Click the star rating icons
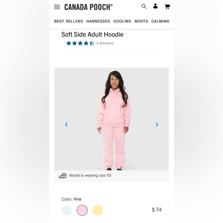This screenshot has width=223, height=223. click(x=80, y=43)
